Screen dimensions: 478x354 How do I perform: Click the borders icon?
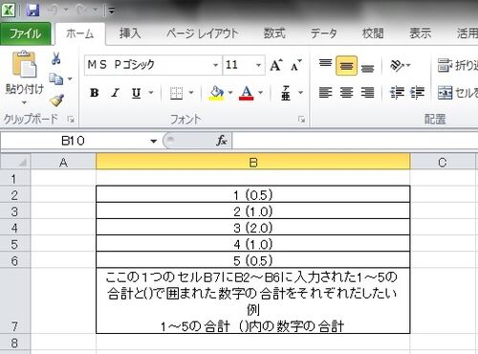point(176,93)
